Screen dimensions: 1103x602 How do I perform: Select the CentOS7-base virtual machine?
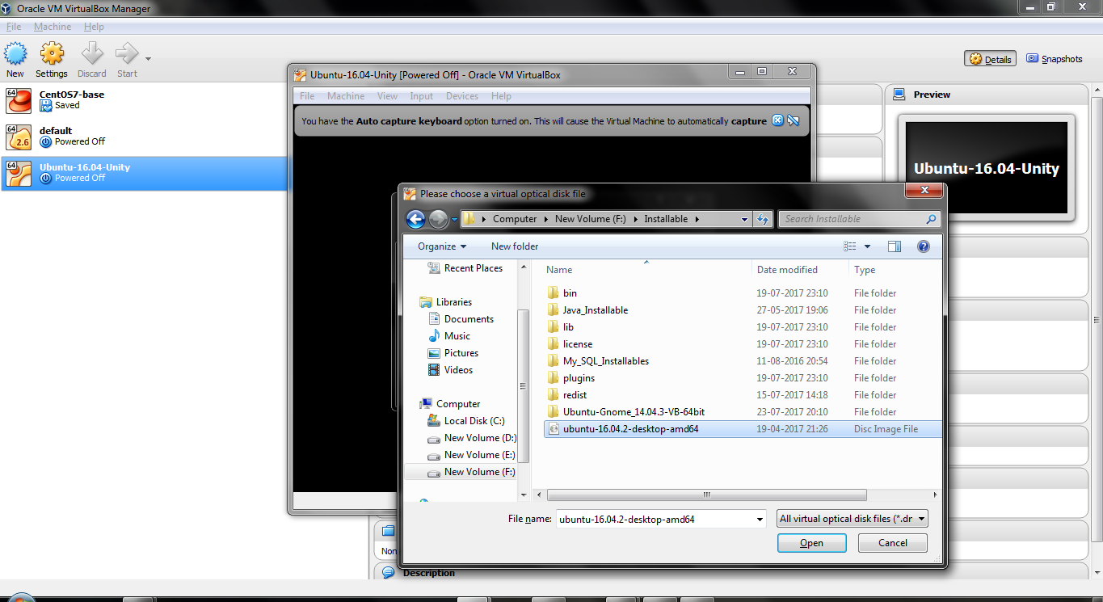click(x=144, y=100)
